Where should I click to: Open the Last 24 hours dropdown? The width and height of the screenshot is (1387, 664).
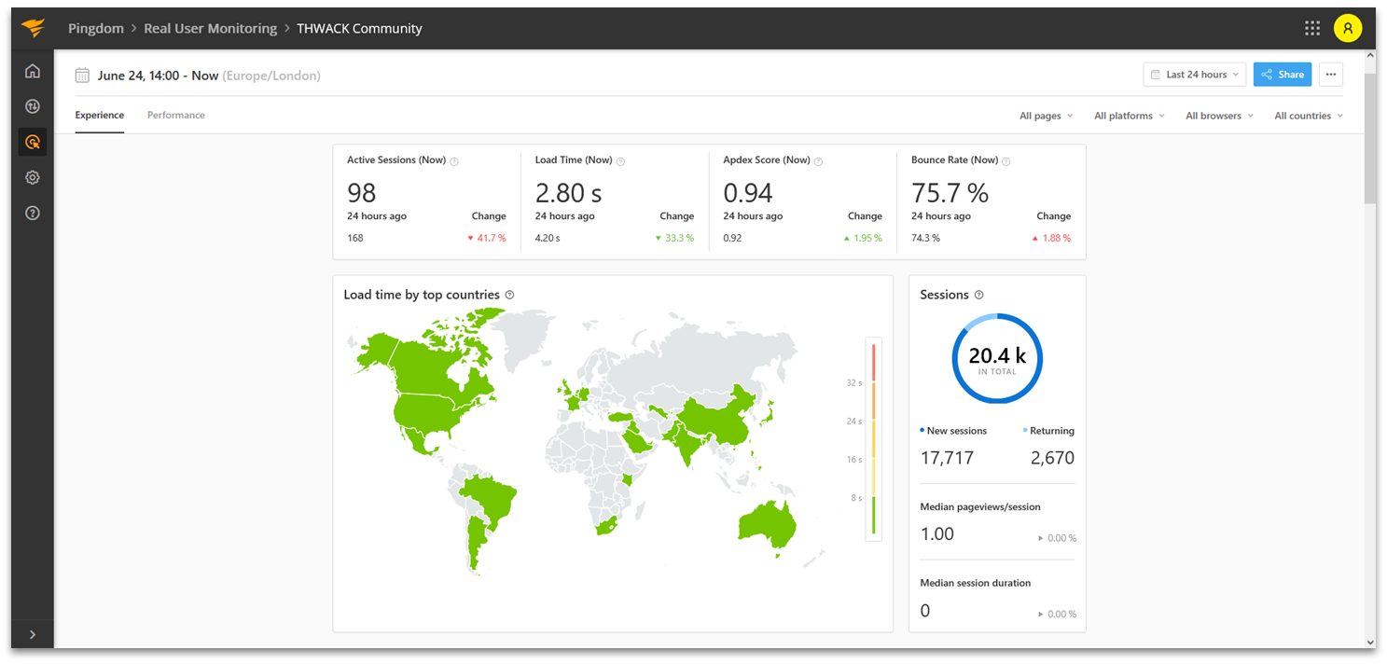coord(1194,74)
